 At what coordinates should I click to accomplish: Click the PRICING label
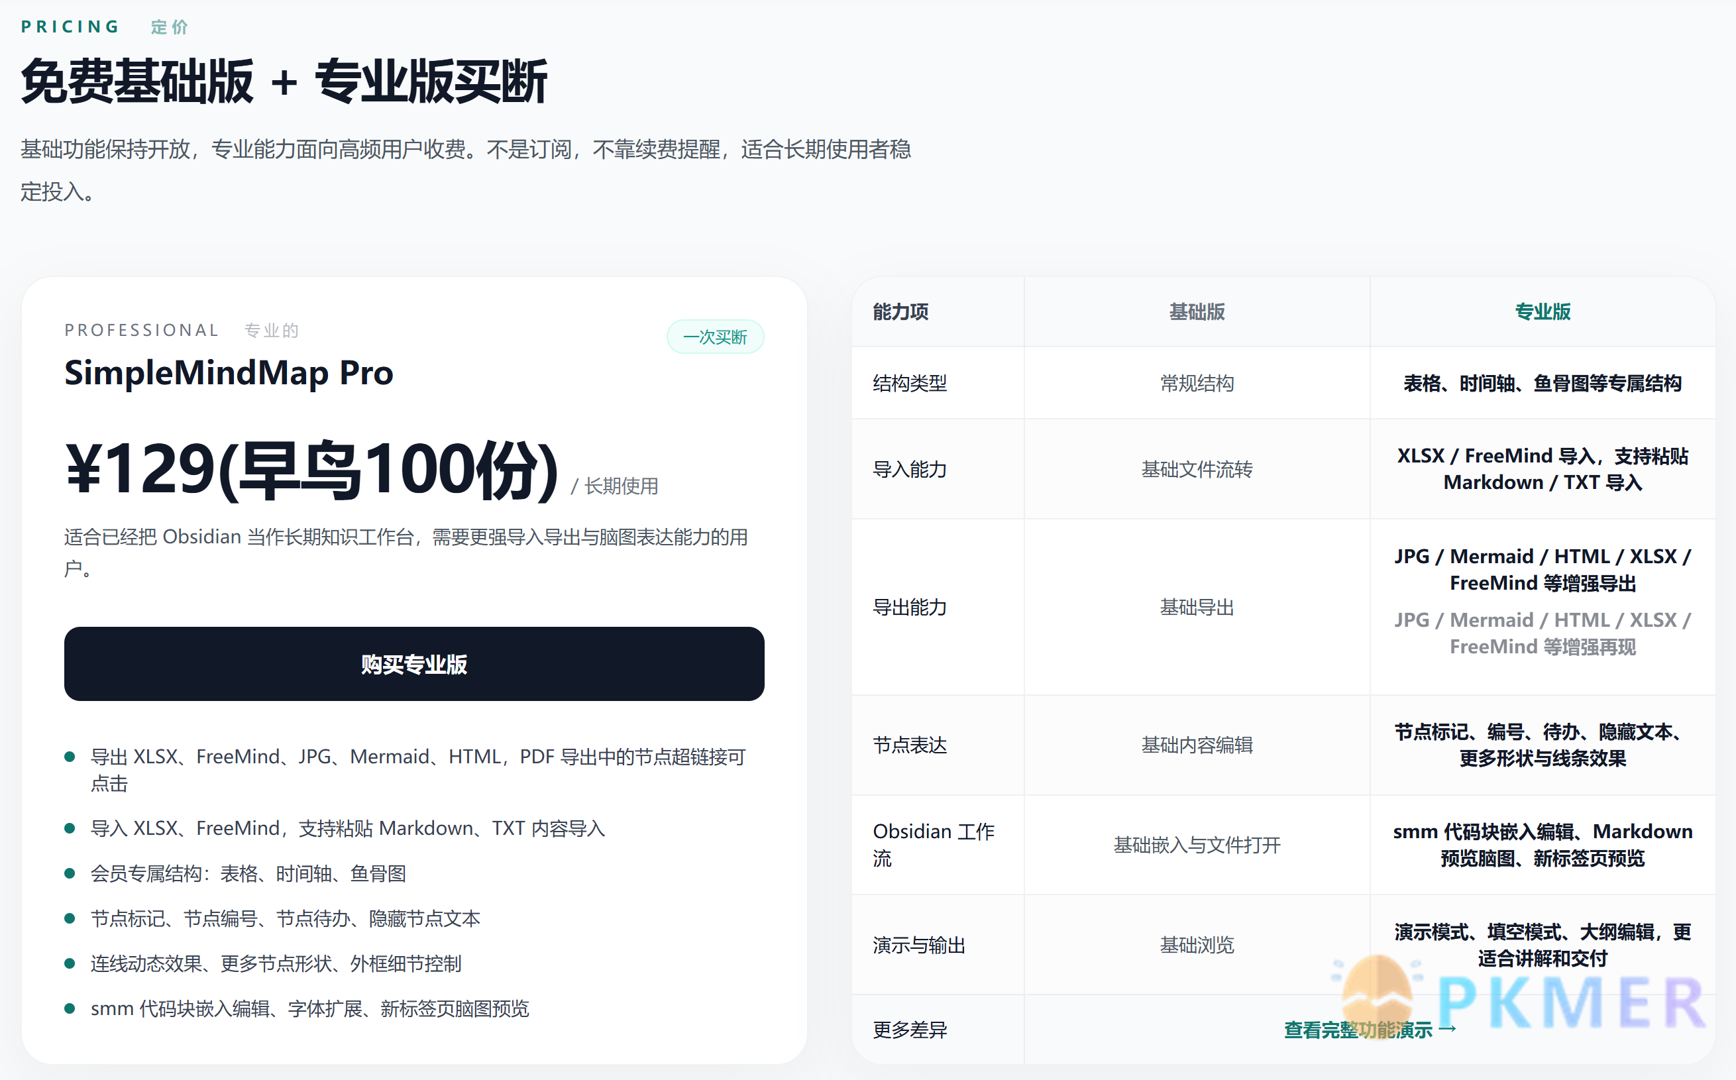(70, 27)
